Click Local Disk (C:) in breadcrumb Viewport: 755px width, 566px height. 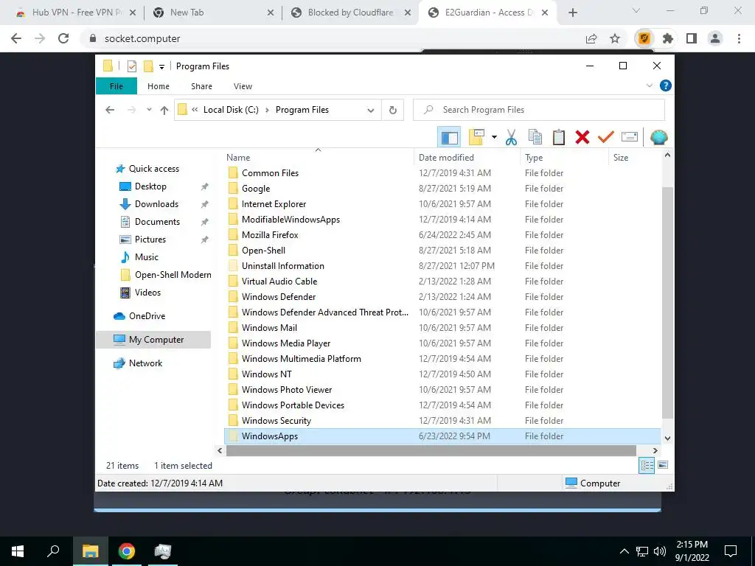point(231,110)
